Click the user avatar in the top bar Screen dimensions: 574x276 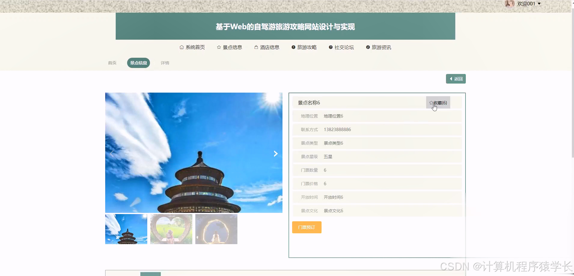click(509, 4)
